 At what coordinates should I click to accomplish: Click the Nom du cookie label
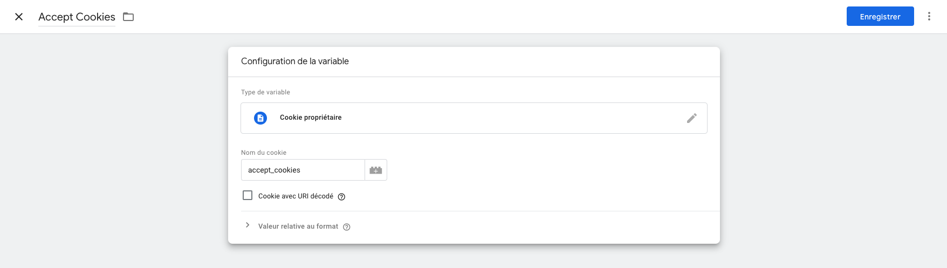click(x=264, y=153)
